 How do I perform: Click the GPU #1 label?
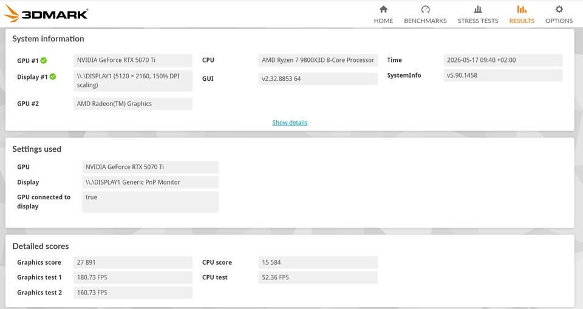28,61
